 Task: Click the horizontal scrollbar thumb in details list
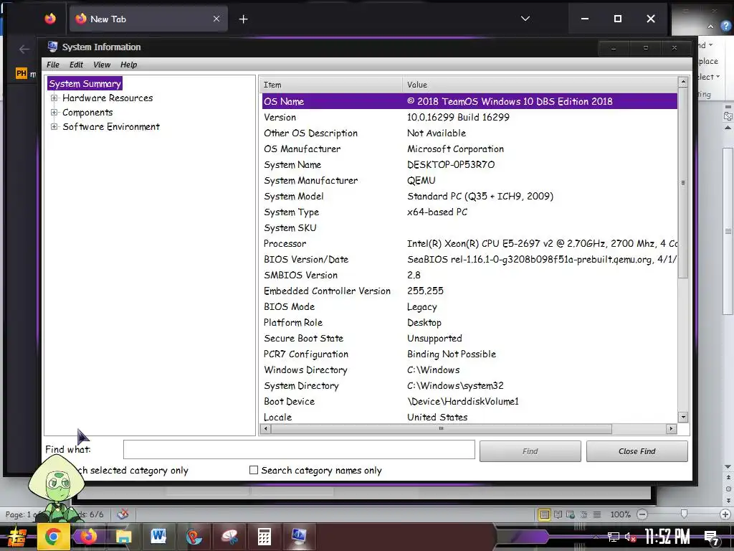tap(441, 429)
